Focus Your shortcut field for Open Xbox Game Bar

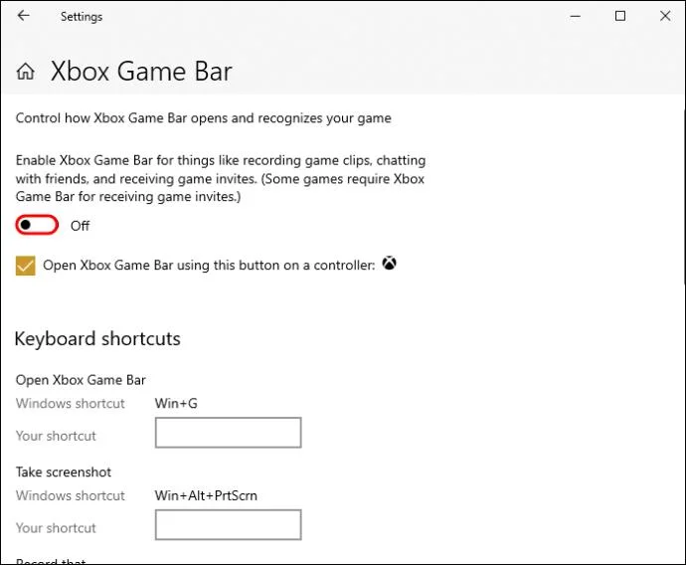pyautogui.click(x=228, y=433)
